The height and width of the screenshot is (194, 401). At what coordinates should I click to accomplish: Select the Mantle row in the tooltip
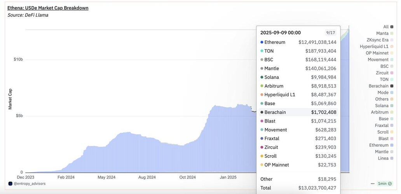pyautogui.click(x=298, y=68)
